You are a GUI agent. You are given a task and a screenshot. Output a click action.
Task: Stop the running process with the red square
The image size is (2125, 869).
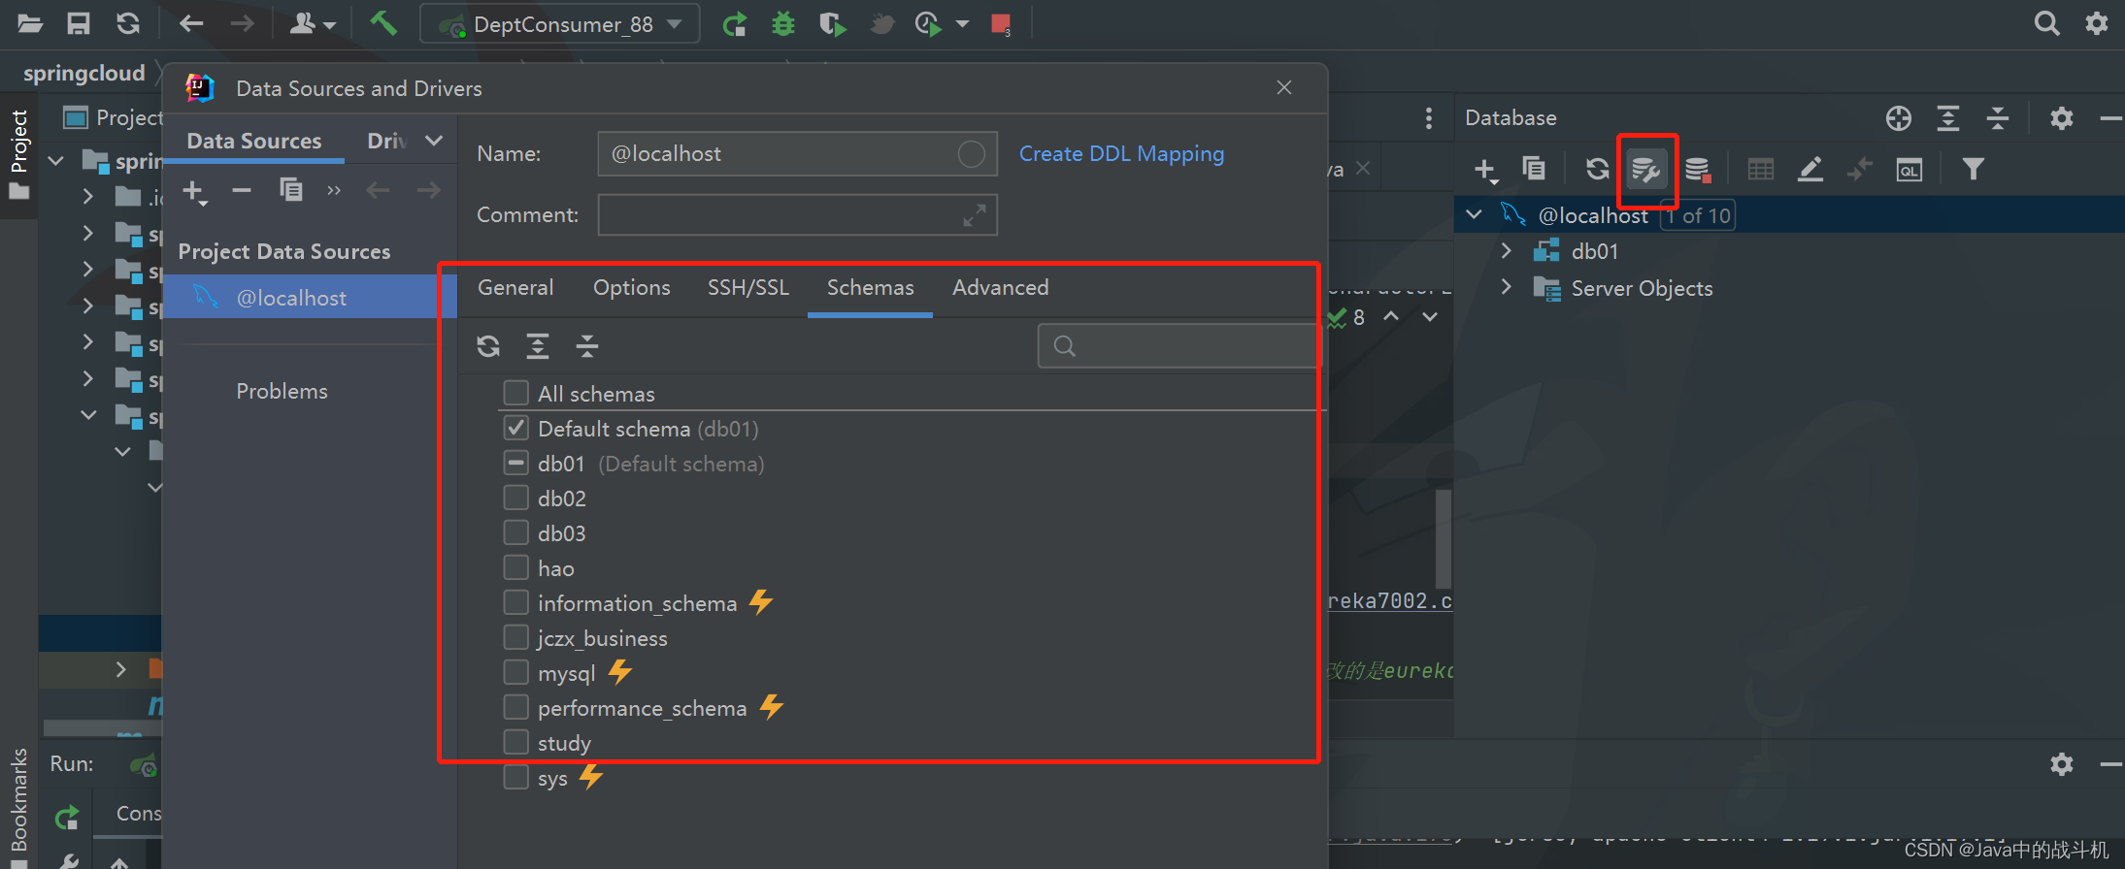click(x=1001, y=24)
